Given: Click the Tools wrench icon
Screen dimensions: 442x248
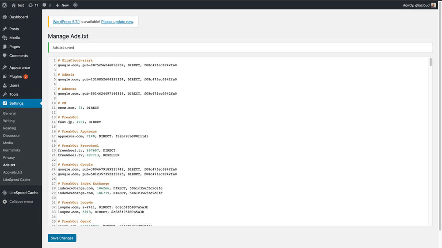Looking at the screenshot, I should [x=5, y=95].
